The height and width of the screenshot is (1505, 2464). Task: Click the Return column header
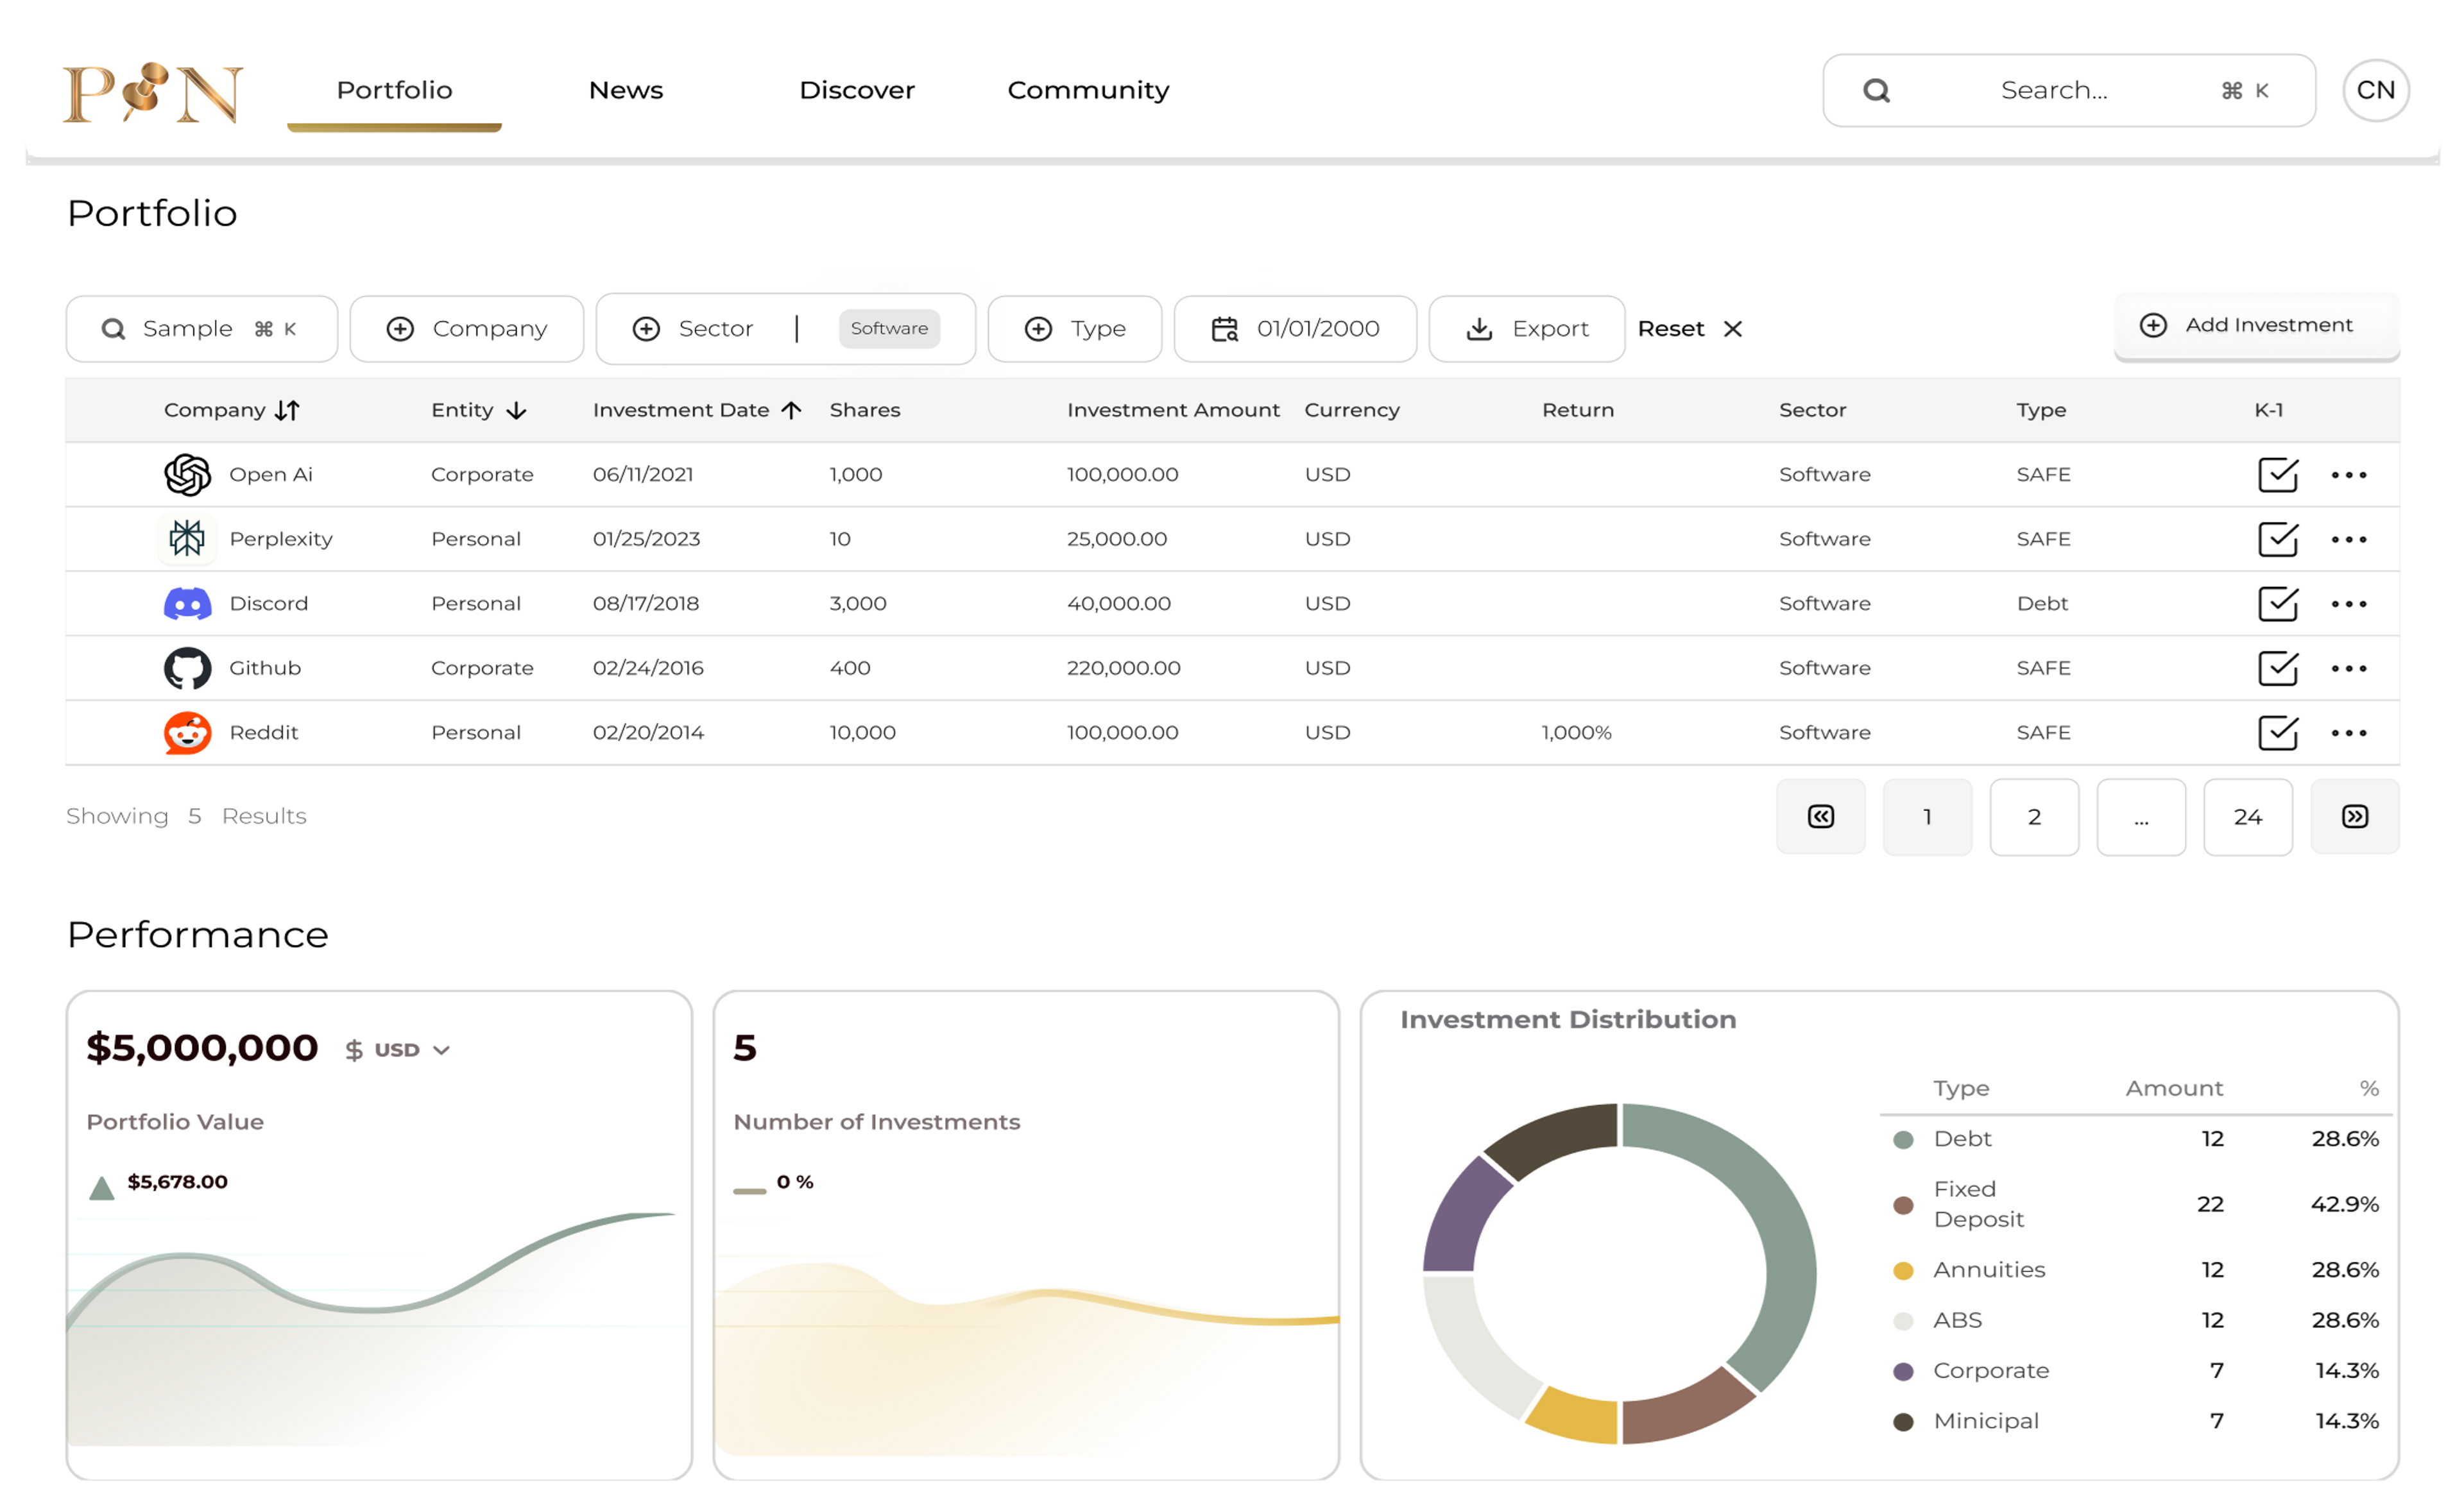pos(1577,410)
